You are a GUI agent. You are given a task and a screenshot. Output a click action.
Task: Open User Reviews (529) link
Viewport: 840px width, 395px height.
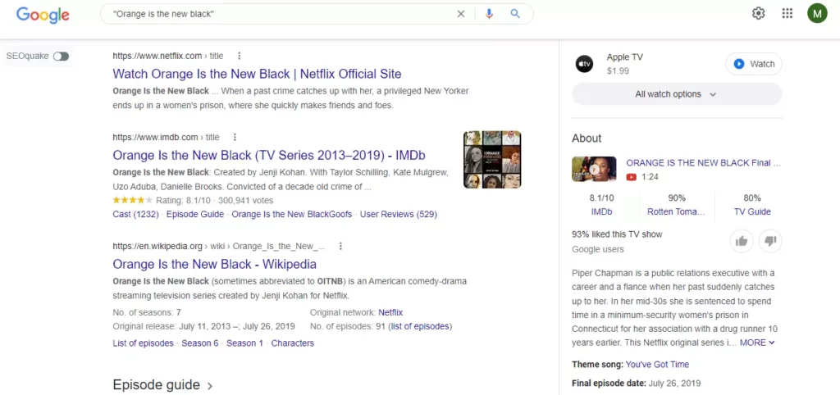tap(399, 215)
